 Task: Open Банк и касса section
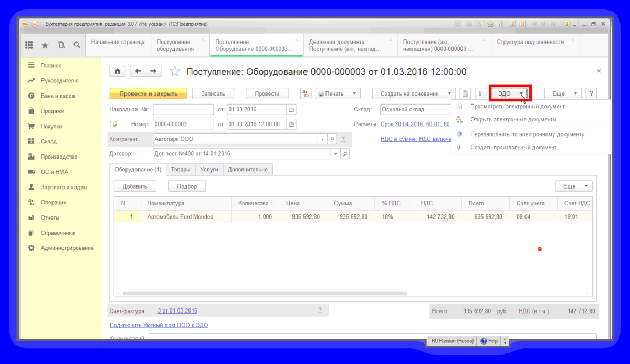pyautogui.click(x=58, y=96)
